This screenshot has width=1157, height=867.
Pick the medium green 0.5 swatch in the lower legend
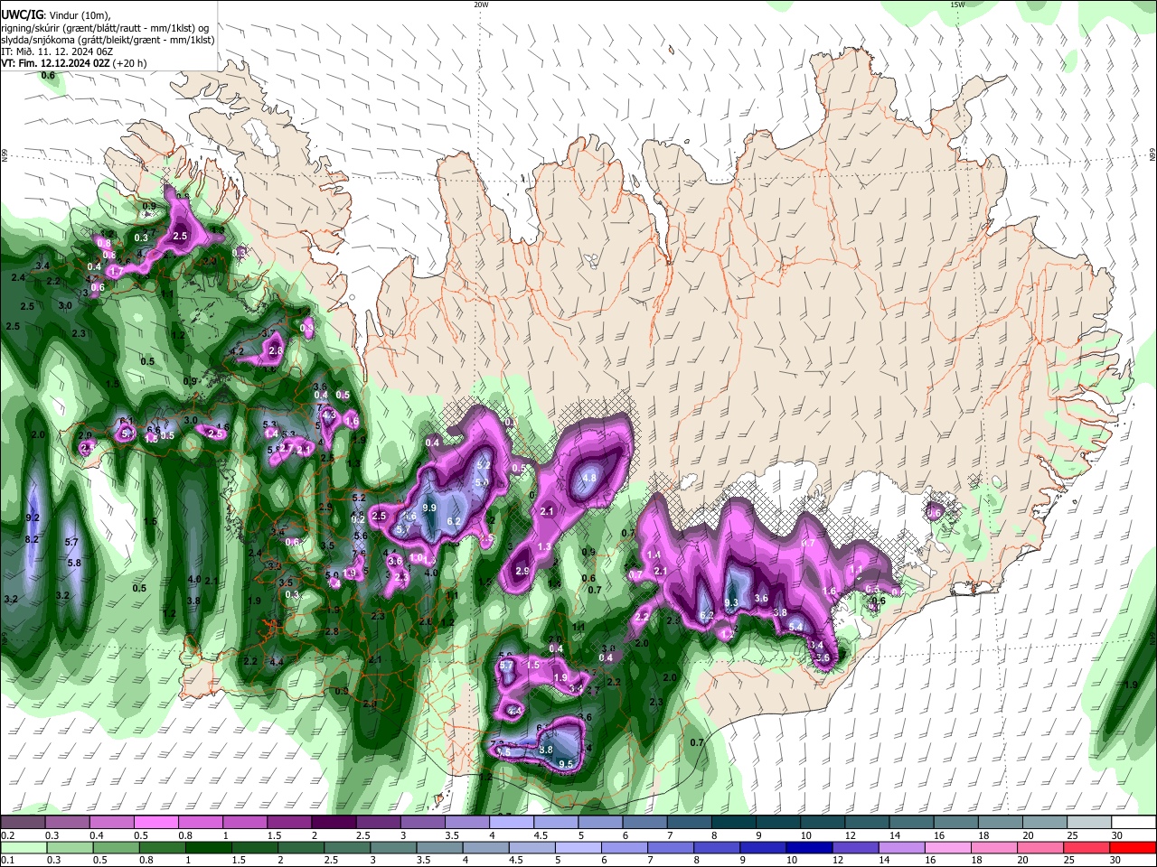click(x=116, y=847)
